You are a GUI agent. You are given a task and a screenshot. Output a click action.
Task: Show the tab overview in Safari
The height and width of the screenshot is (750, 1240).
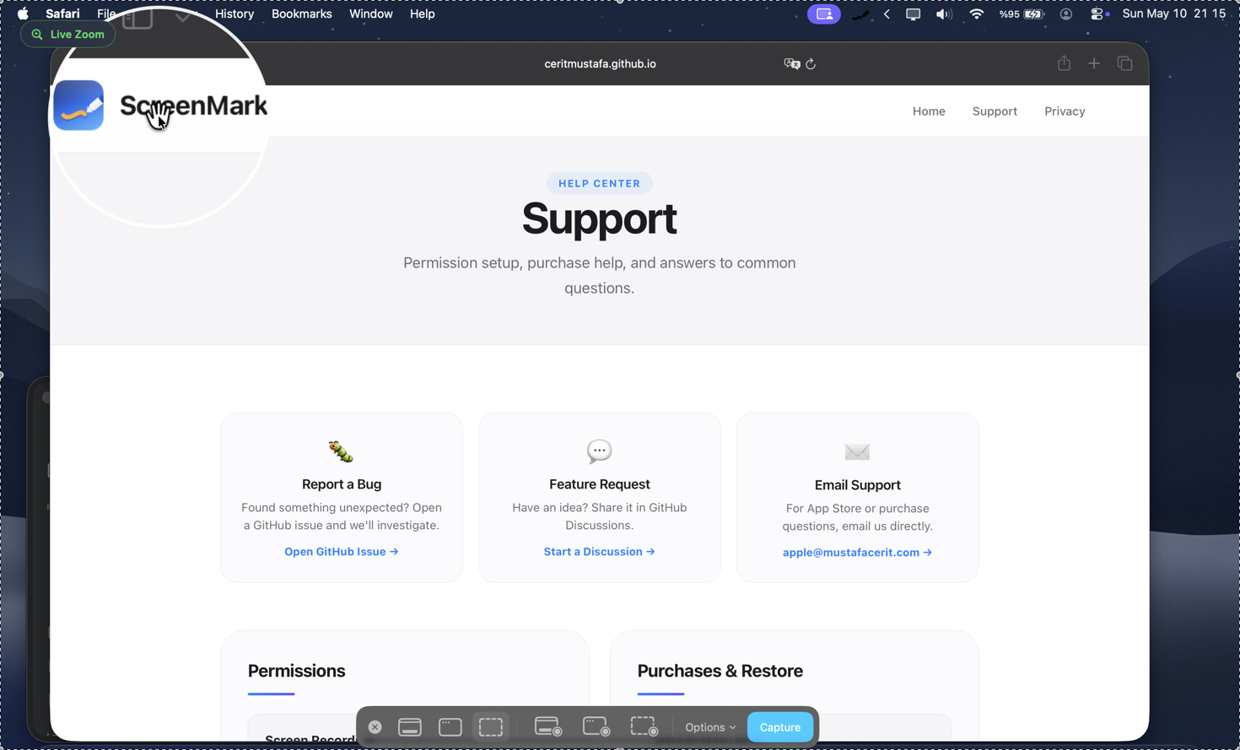1125,63
